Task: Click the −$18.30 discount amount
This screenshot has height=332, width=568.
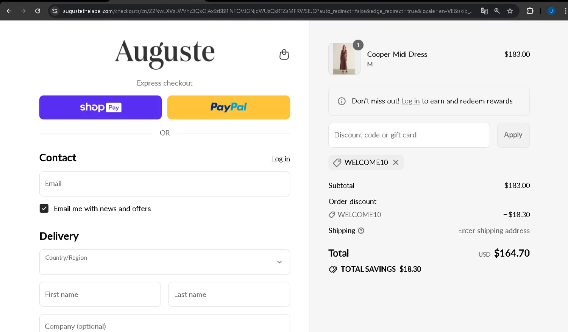Action: click(517, 215)
